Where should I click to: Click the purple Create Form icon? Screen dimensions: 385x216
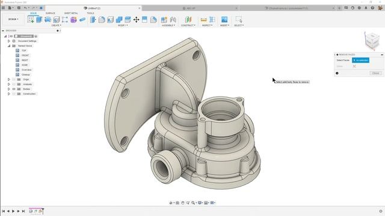pos(73,19)
